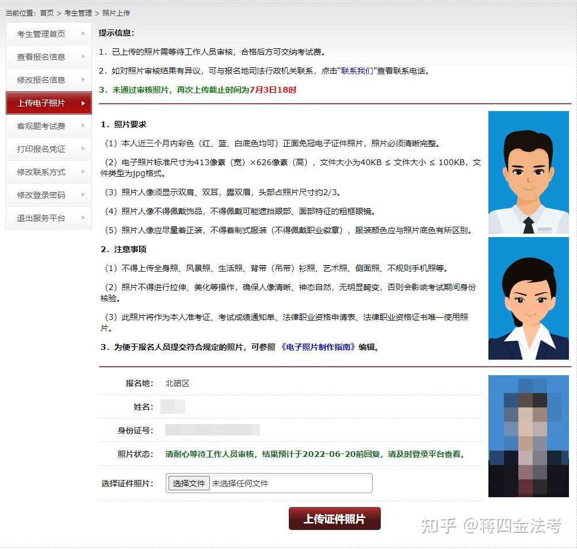Viewport: 577px width, 549px height.
Task: Click arrow icon beside 修改报名信息
Action: point(83,79)
